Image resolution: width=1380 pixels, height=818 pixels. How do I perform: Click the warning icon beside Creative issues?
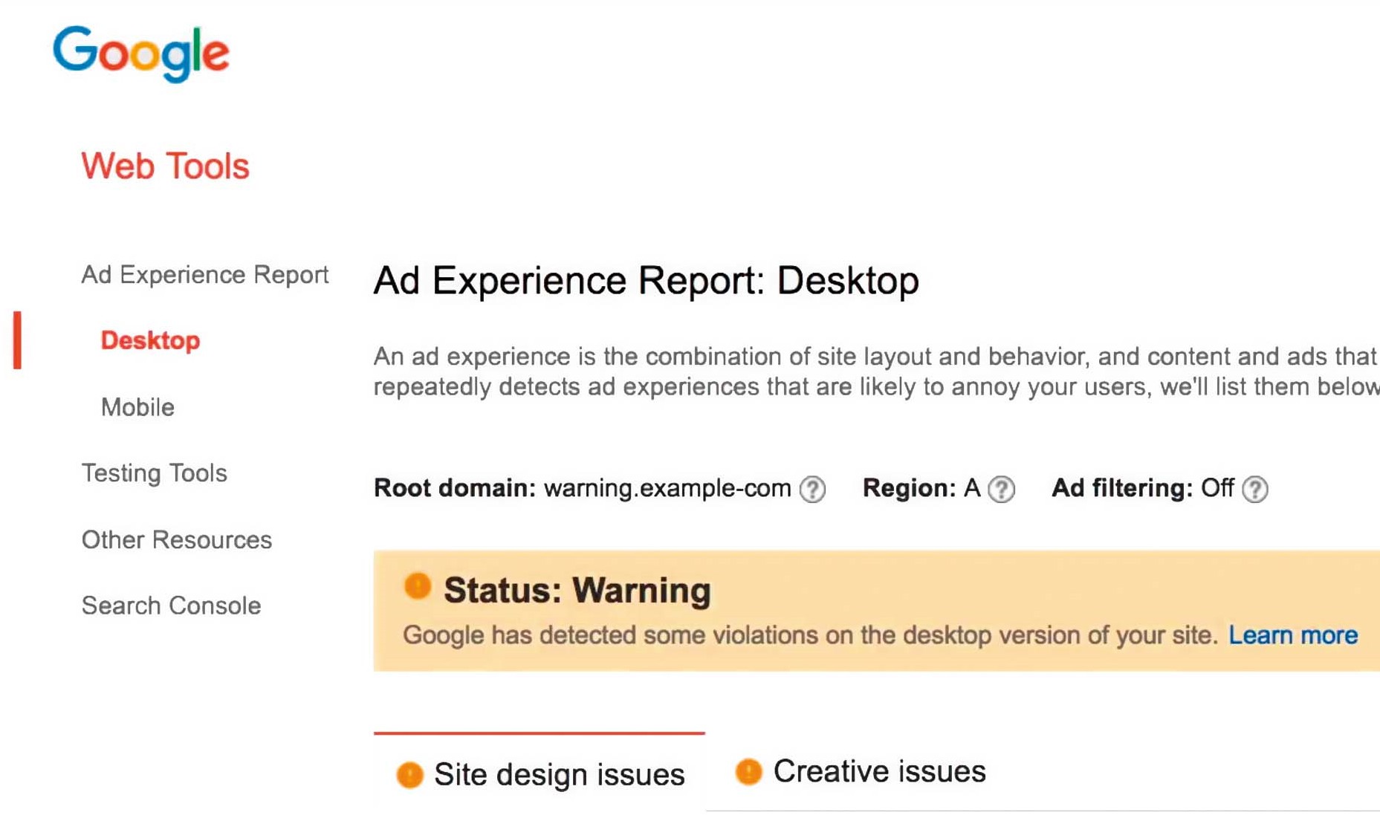tap(748, 772)
